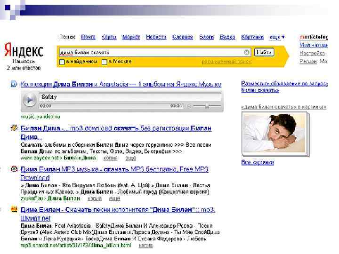Click the Safety track title bar
The image size is (339, 254).
coord(130,97)
